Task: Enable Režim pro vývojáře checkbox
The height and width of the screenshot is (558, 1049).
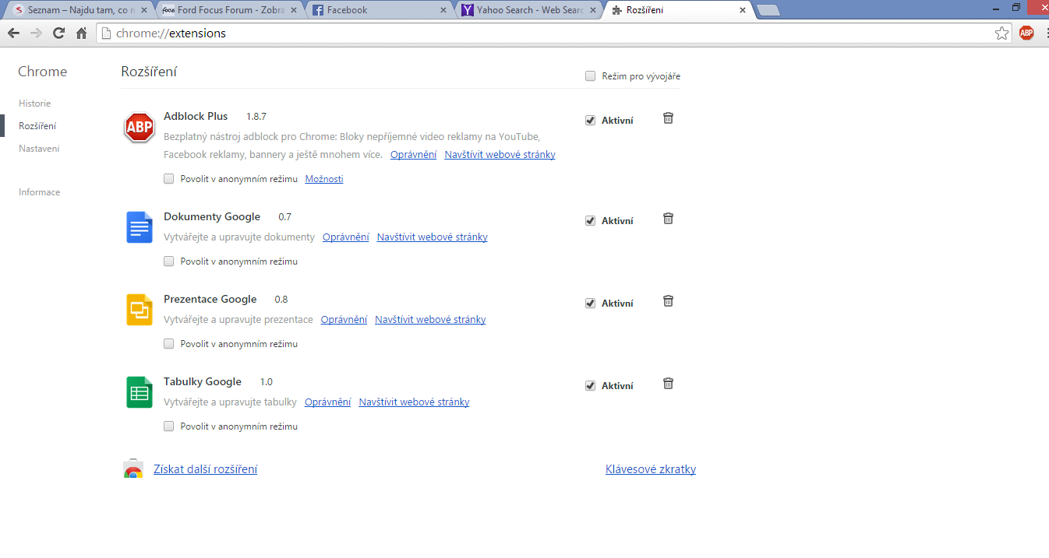Action: click(591, 76)
